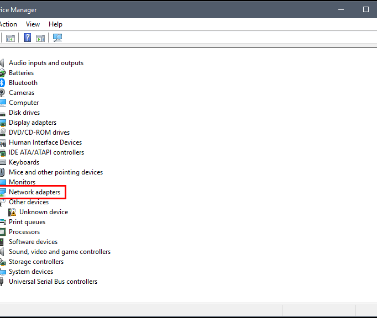Select the Storage controllers category
Screen dimensions: 377x318
click(x=36, y=262)
